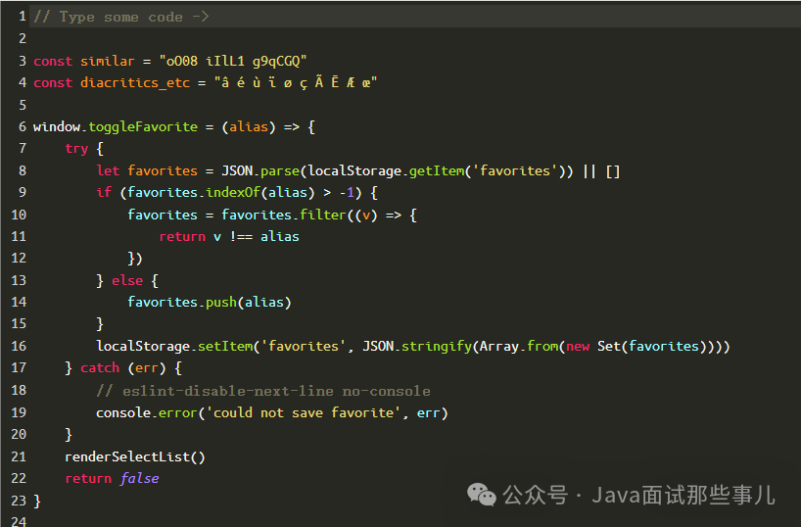Click "indexOf" on line 9

click(233, 192)
